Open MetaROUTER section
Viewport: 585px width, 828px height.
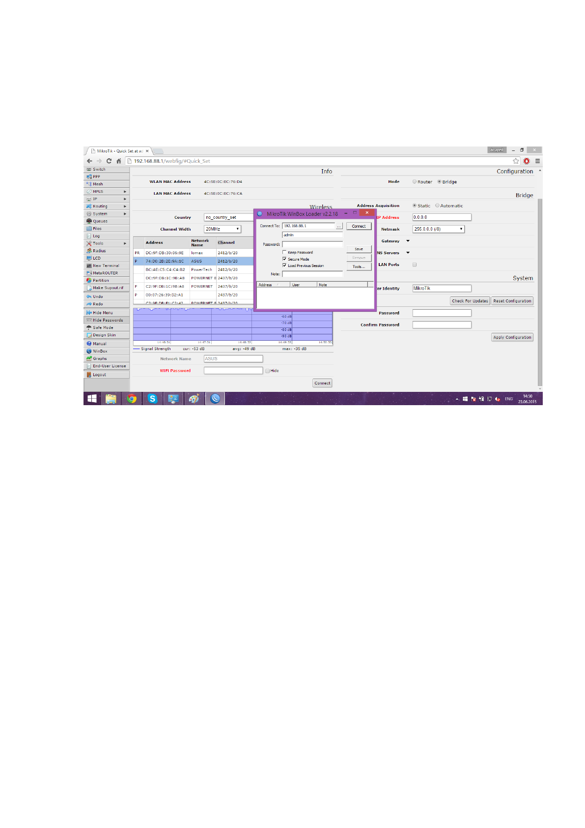(x=107, y=273)
